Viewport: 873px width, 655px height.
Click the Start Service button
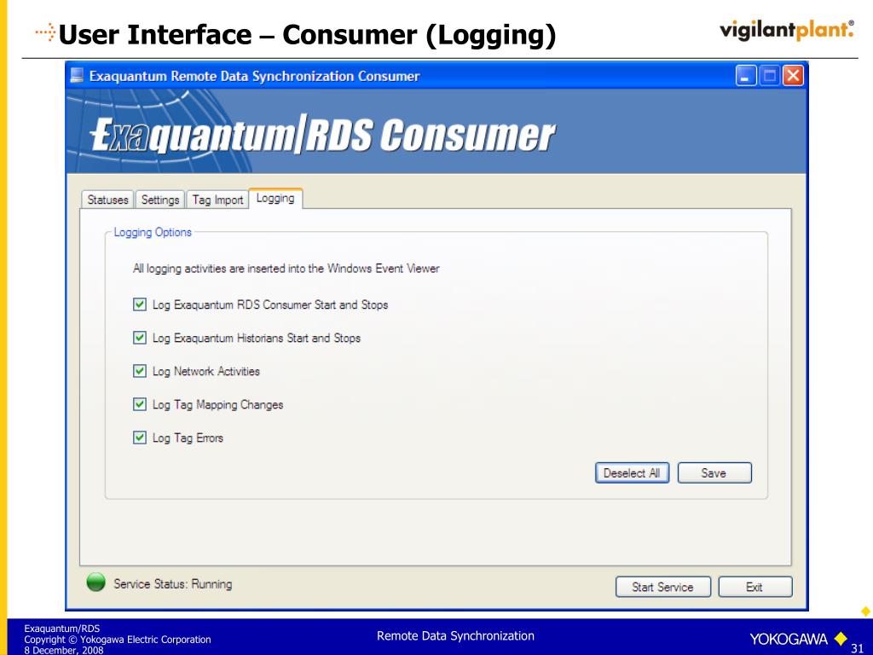coord(662,587)
